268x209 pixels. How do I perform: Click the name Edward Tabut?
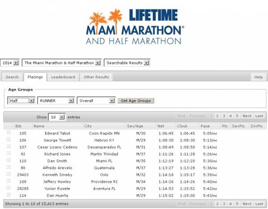coord(58,133)
